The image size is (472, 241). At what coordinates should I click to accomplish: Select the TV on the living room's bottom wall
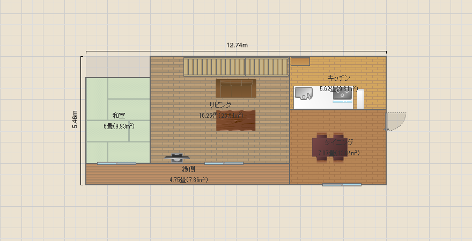pyautogui.click(x=177, y=158)
